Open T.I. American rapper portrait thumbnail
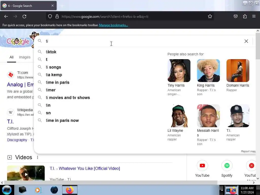The image size is (260, 195). 238,116
